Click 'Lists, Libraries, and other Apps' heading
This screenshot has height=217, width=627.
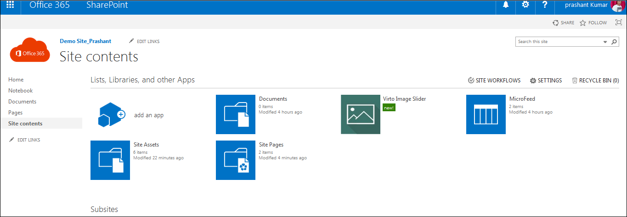click(143, 80)
